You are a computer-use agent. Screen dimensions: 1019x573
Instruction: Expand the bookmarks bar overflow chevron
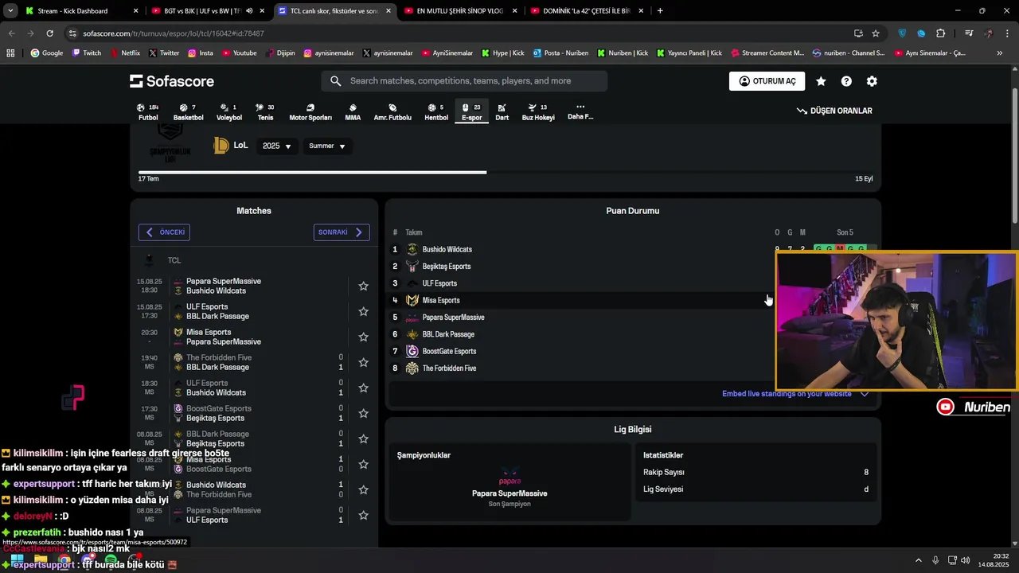coord(1000,53)
